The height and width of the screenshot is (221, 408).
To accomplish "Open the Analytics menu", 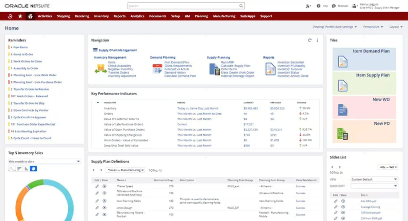I will [x=137, y=16].
